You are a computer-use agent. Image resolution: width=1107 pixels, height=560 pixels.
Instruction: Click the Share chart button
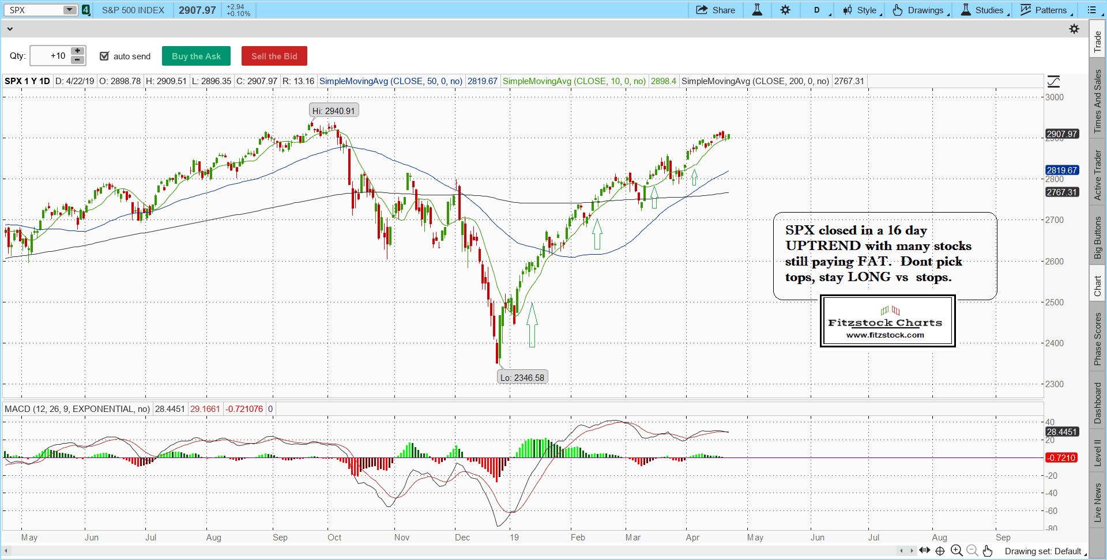pyautogui.click(x=716, y=10)
